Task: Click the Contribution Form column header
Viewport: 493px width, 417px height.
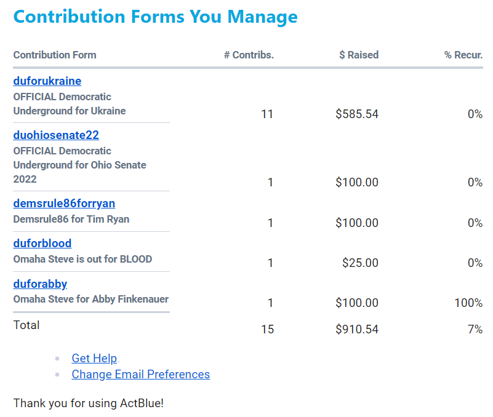Action: pyautogui.click(x=55, y=55)
